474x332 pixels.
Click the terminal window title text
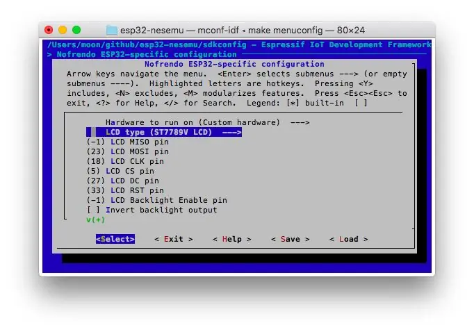243,30
